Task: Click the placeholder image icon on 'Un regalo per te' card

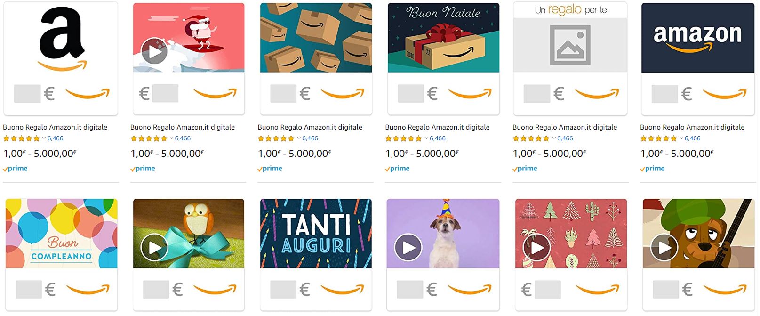Action: pyautogui.click(x=570, y=45)
